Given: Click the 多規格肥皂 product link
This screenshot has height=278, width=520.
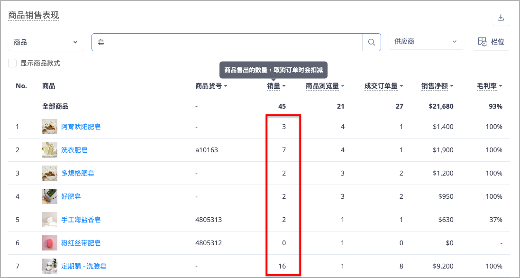Looking at the screenshot, I should tap(78, 173).
